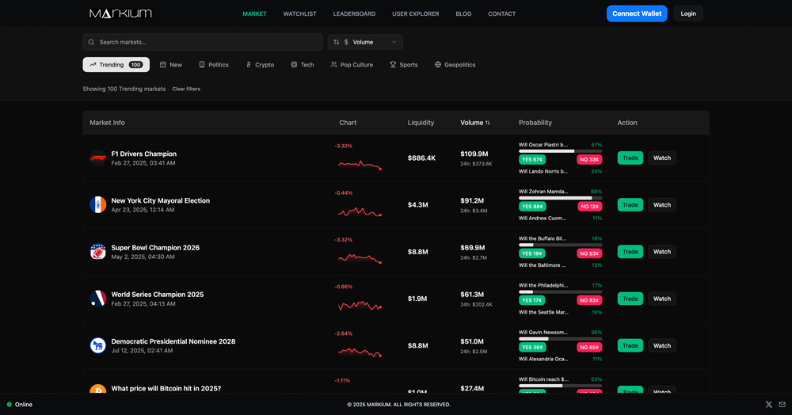Open Super Bowl Champion 2026 chart
The height and width of the screenshot is (415, 792).
point(360,258)
